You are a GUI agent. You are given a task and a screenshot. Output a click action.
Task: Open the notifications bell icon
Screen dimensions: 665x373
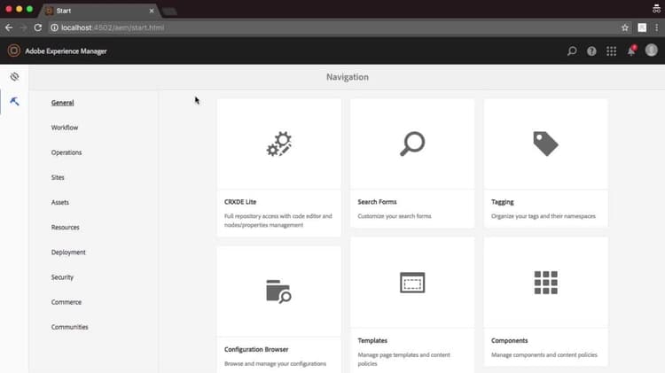(631, 51)
